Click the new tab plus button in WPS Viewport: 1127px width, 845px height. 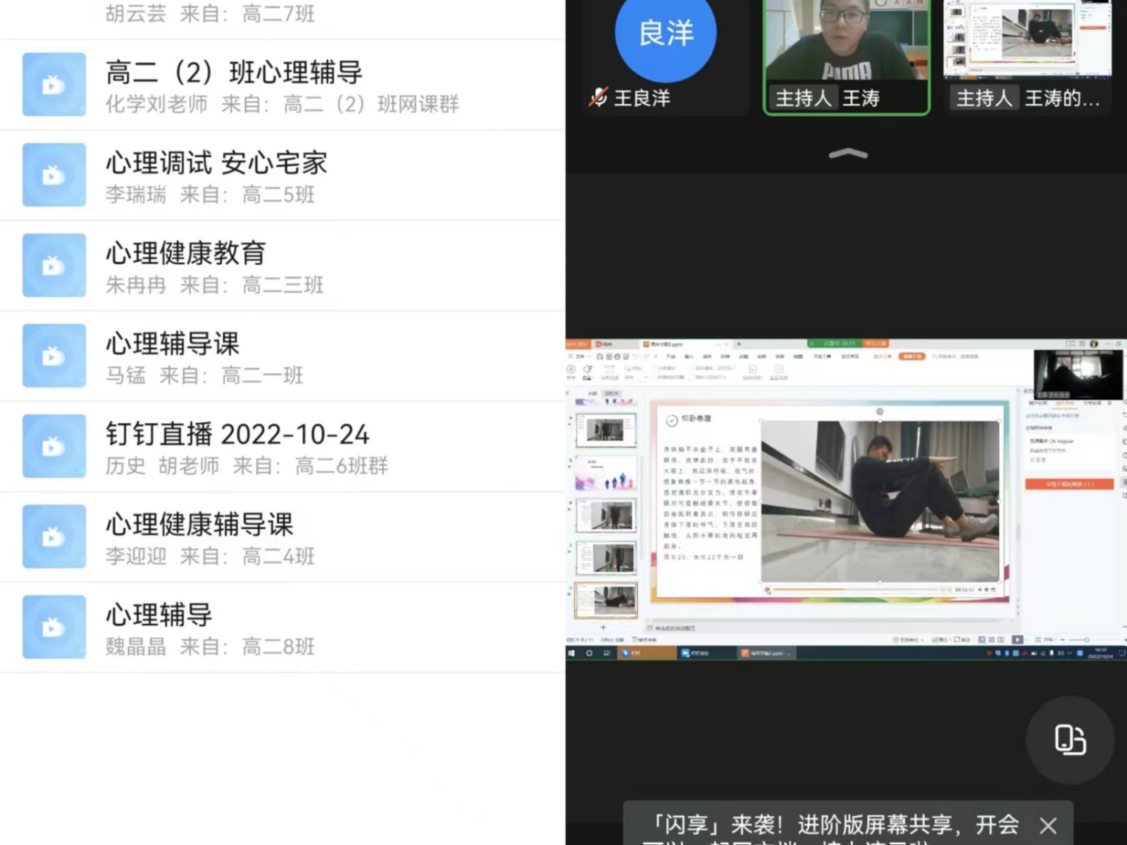tap(738, 344)
